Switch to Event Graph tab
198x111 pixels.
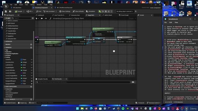(125, 15)
